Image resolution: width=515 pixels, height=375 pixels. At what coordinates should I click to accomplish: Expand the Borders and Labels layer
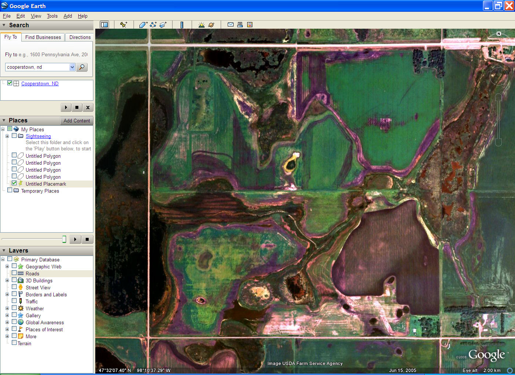pos(7,294)
